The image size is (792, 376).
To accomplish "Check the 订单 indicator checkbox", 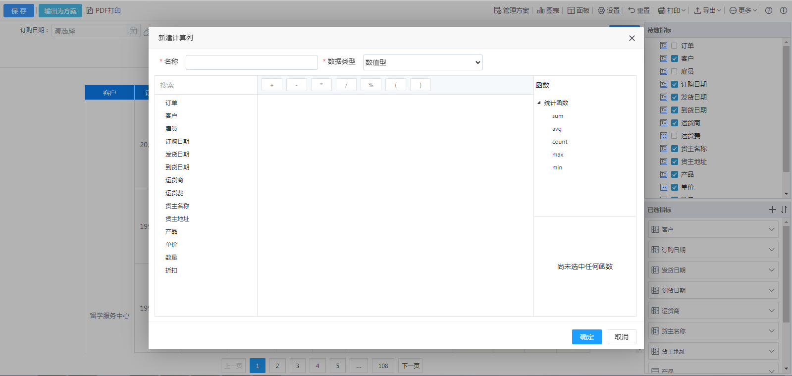I will [x=674, y=46].
